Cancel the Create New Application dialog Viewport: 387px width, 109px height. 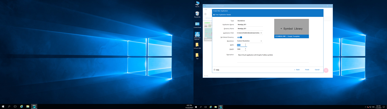tap(317, 70)
